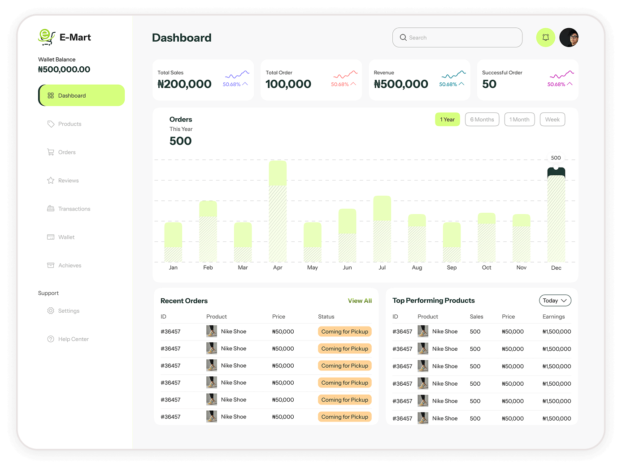
Task: Click the Help Center question icon
Action: [51, 339]
